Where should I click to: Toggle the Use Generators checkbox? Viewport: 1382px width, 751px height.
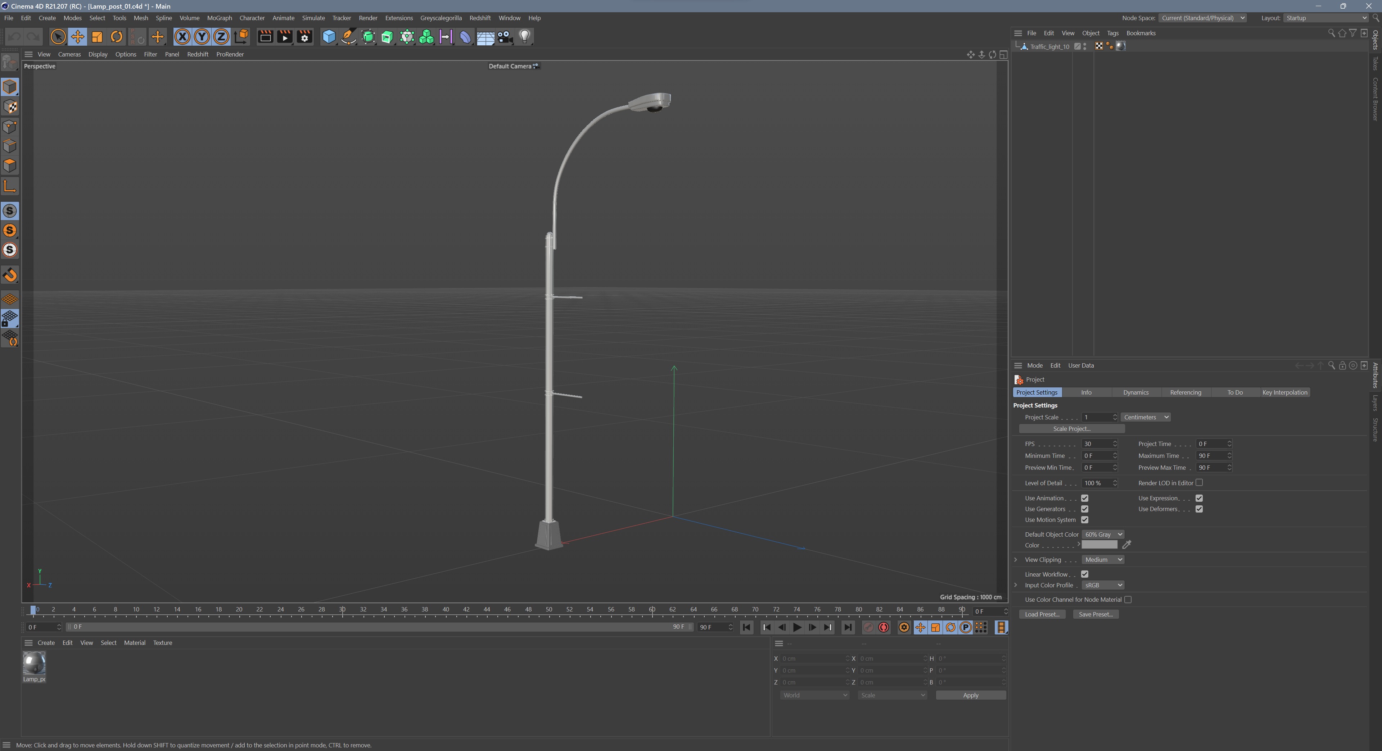click(x=1084, y=509)
